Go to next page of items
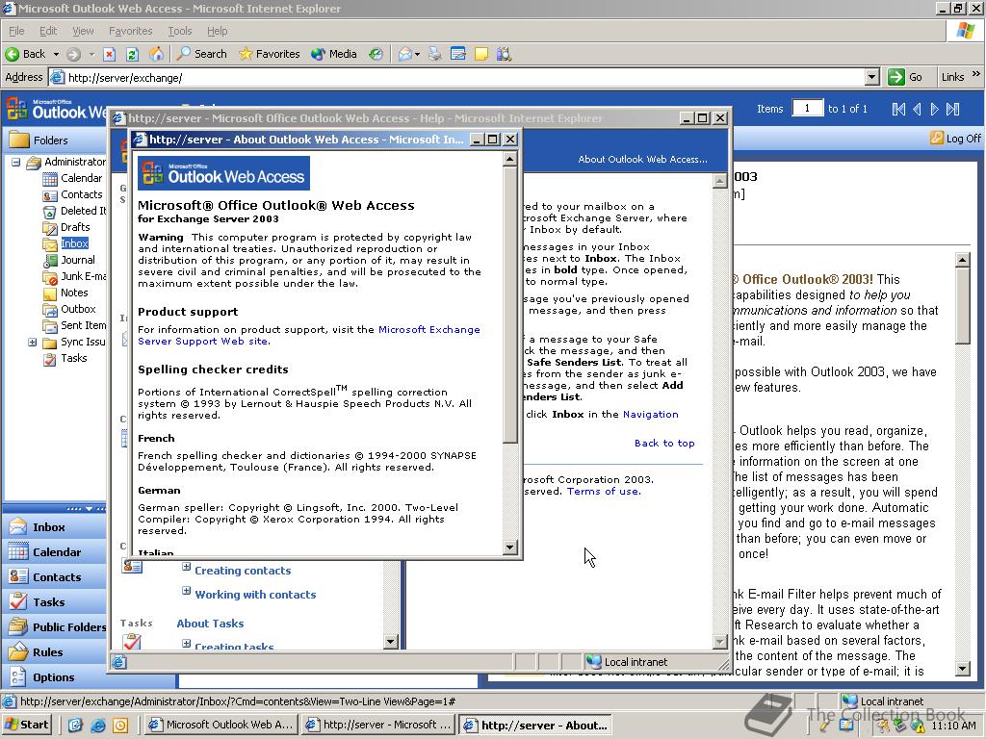This screenshot has height=739, width=986. [934, 110]
